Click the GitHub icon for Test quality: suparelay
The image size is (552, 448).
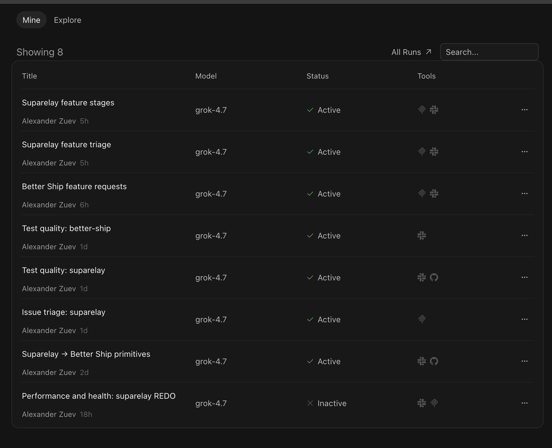[434, 277]
